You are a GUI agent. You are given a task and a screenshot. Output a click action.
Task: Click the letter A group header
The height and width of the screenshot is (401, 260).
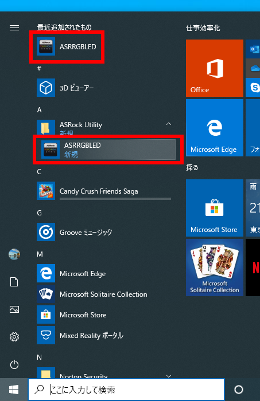click(39, 110)
